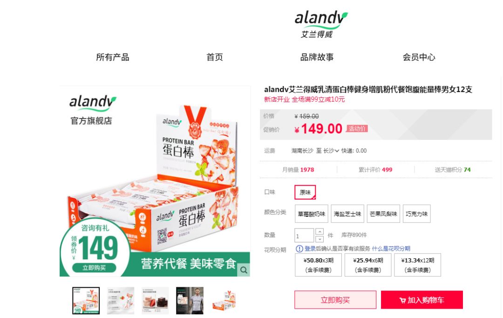Screen dimensions: 503x318
Task: Expand the 长沙 destination dropdown
Action: tap(331, 151)
